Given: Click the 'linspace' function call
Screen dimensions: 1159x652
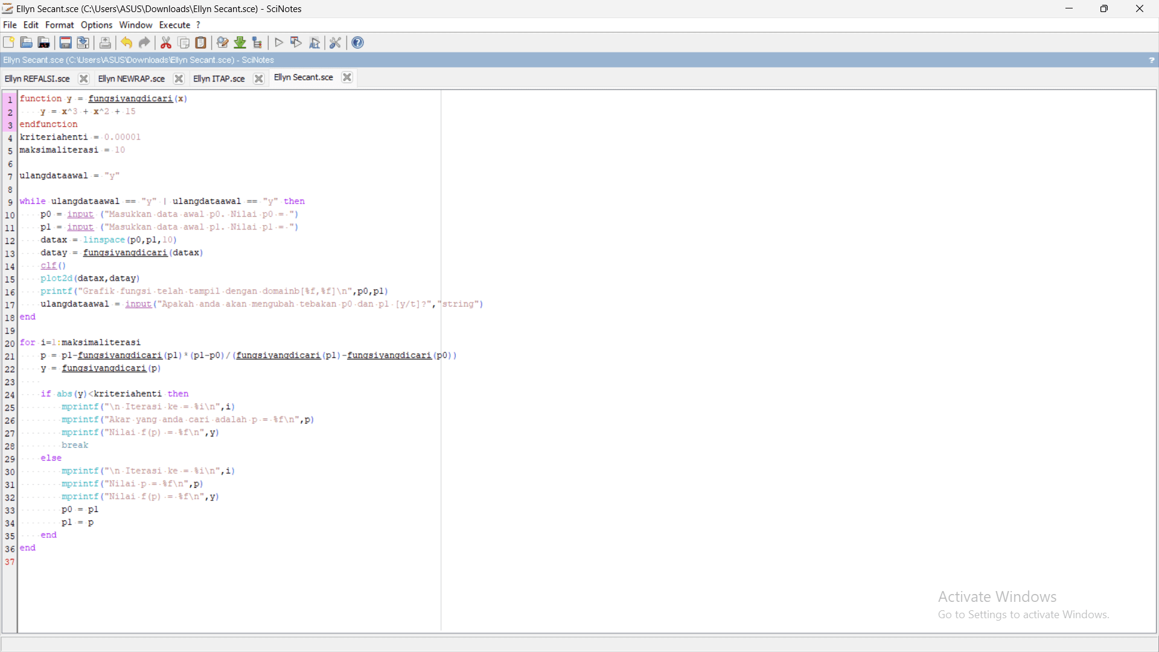Looking at the screenshot, I should (104, 240).
